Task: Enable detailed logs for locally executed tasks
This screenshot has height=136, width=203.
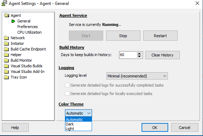Action: click(67, 93)
